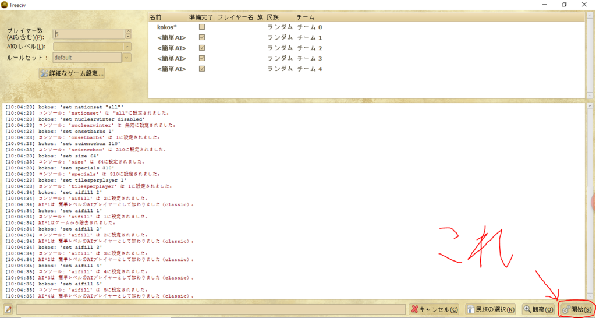Click the 民族 column header
This screenshot has height=318, width=596.
click(272, 17)
